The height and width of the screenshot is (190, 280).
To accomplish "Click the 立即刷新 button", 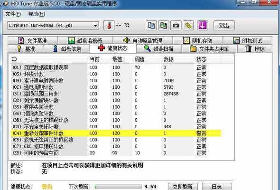I will pyautogui.click(x=183, y=186).
